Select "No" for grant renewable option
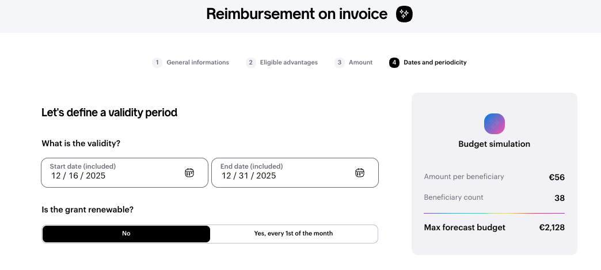This screenshot has width=601, height=270. click(126, 234)
